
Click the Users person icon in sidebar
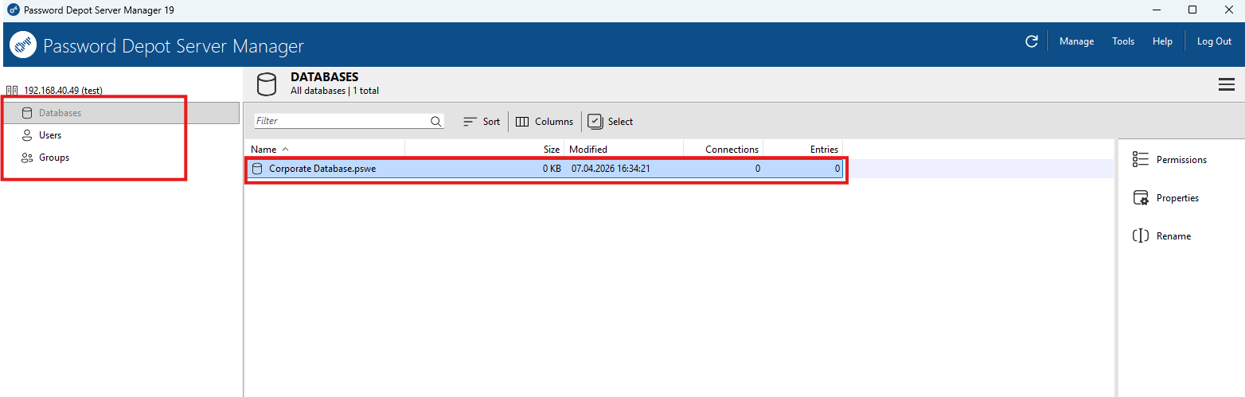[x=27, y=135]
